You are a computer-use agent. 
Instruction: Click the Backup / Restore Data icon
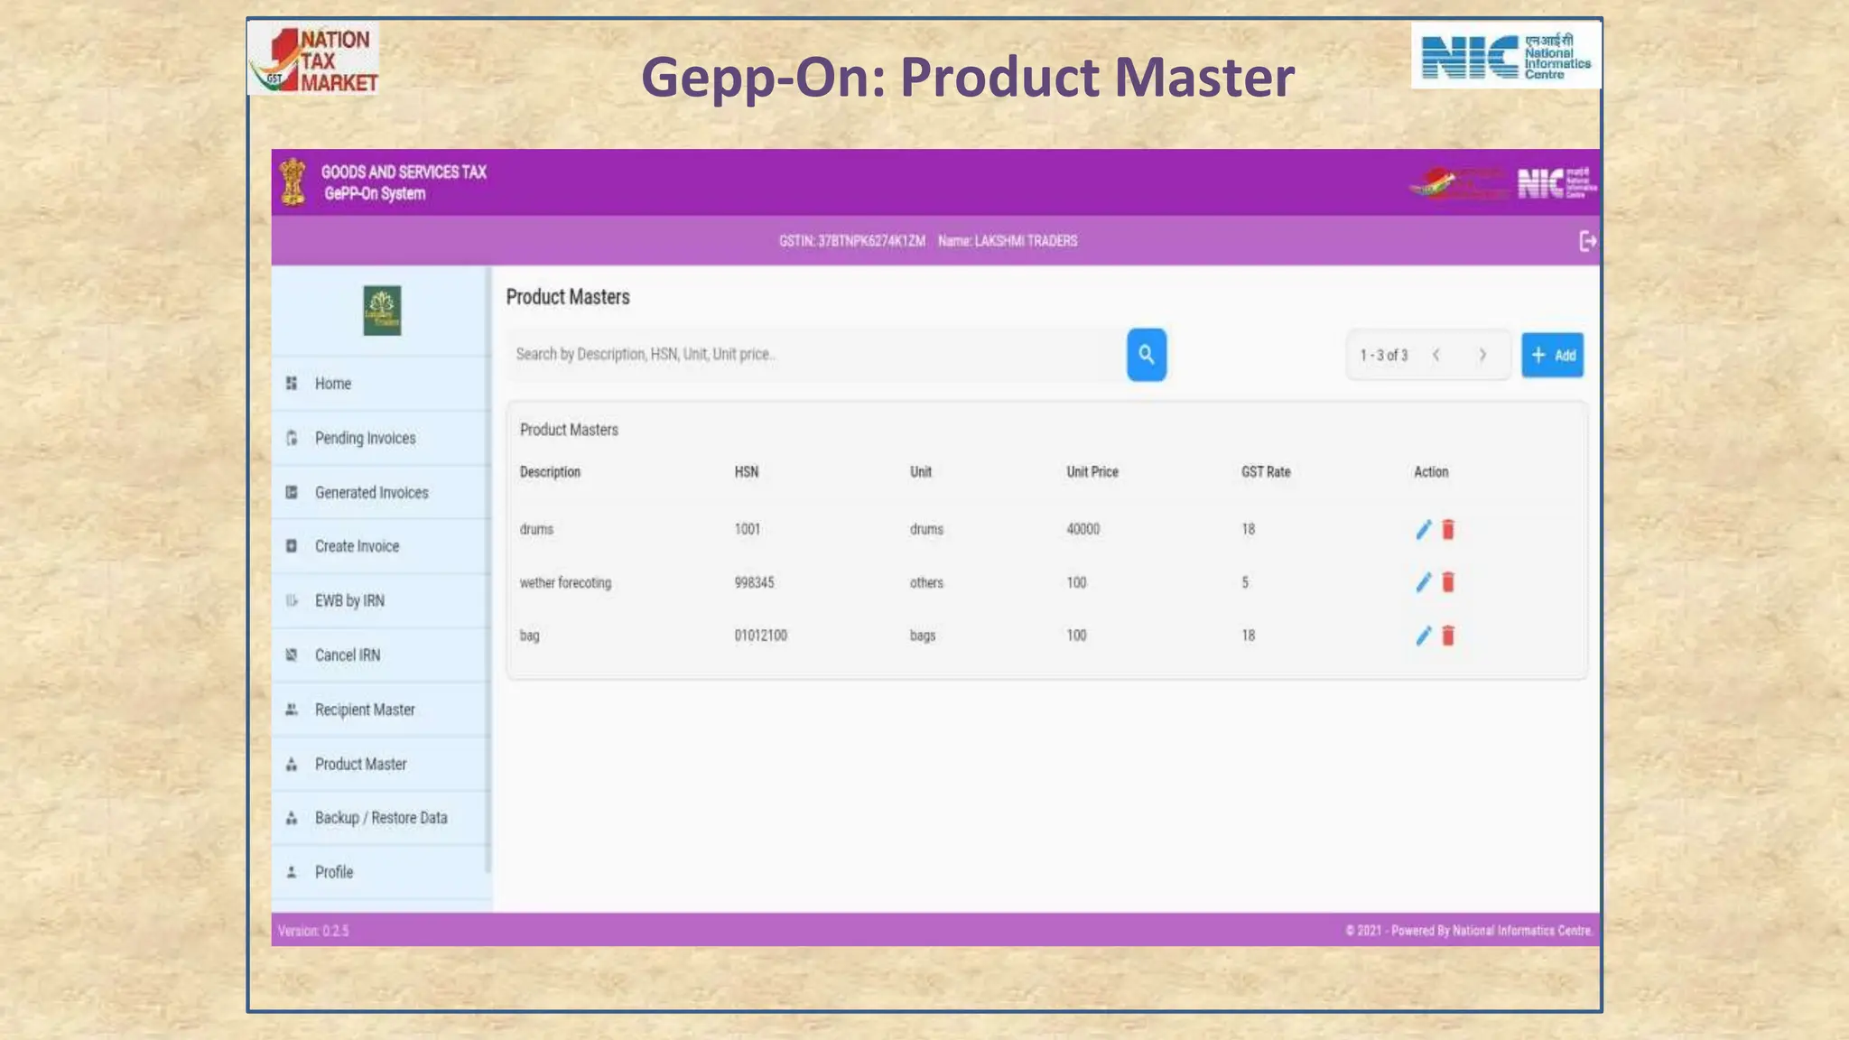tap(292, 818)
